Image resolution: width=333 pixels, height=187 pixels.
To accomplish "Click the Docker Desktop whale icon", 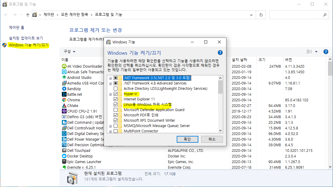I will 64,156.
